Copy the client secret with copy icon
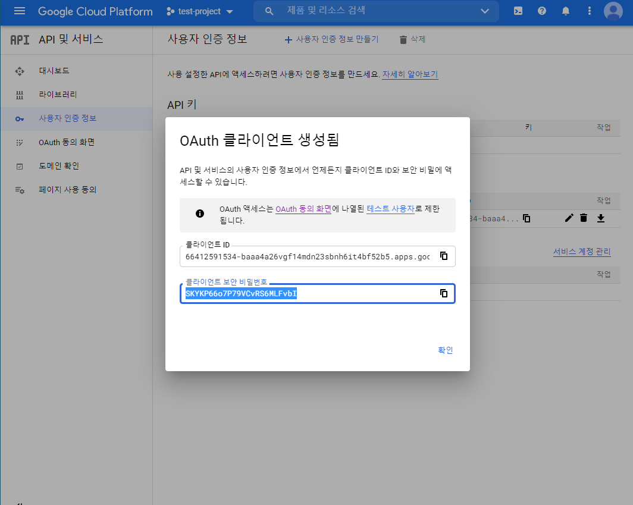Viewport: 633px width, 505px height. (x=444, y=293)
